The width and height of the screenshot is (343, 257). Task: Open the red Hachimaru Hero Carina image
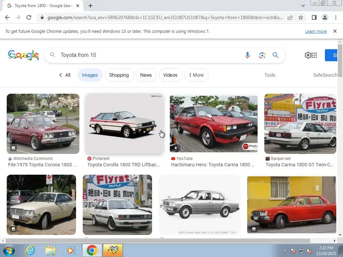213,124
